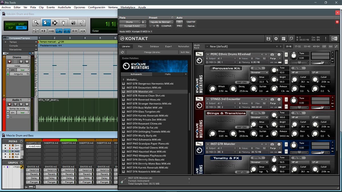
Task: Click info icon on PERC Ethnic Drums
Action: click(x=279, y=54)
